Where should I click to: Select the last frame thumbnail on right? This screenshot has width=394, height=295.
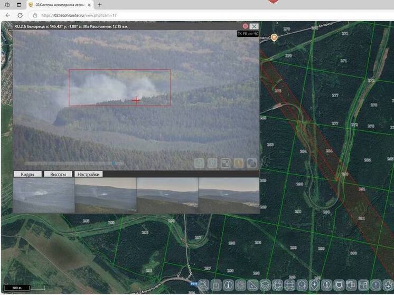click(x=228, y=195)
